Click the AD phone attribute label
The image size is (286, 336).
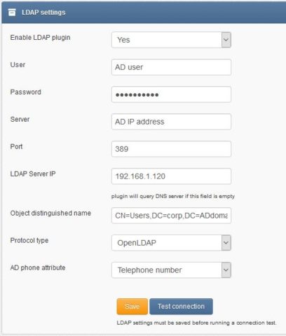coord(38,267)
